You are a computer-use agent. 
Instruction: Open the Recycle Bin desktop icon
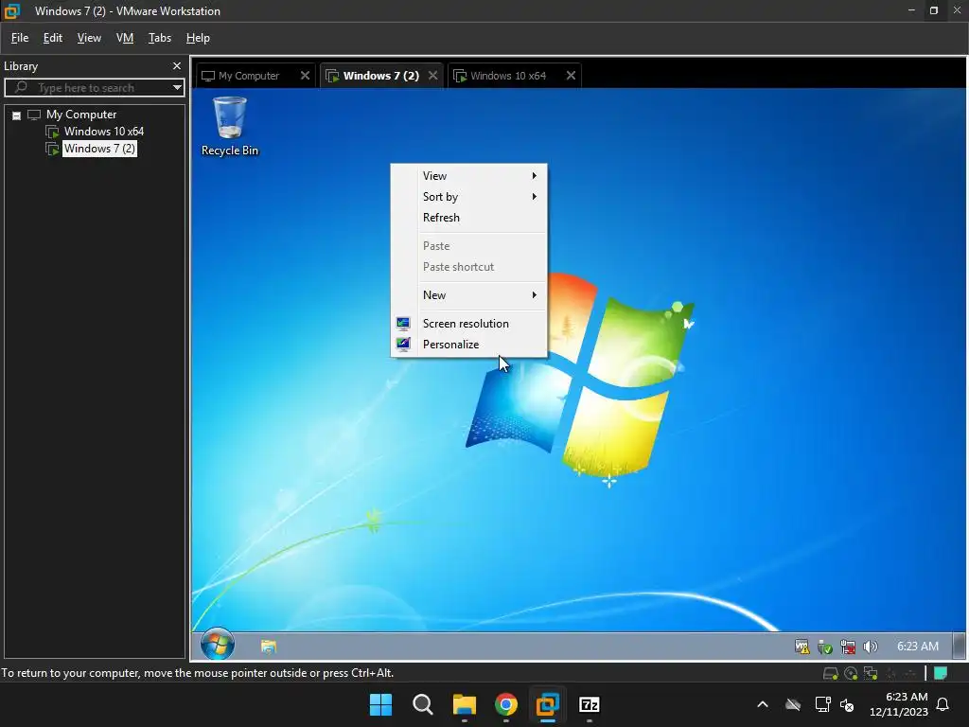pos(230,127)
